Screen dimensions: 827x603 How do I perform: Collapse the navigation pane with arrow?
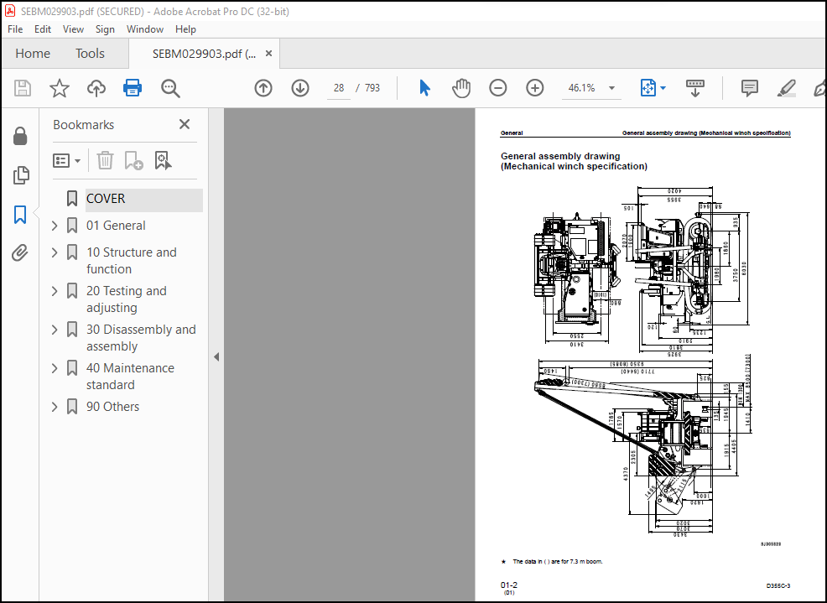click(x=216, y=356)
